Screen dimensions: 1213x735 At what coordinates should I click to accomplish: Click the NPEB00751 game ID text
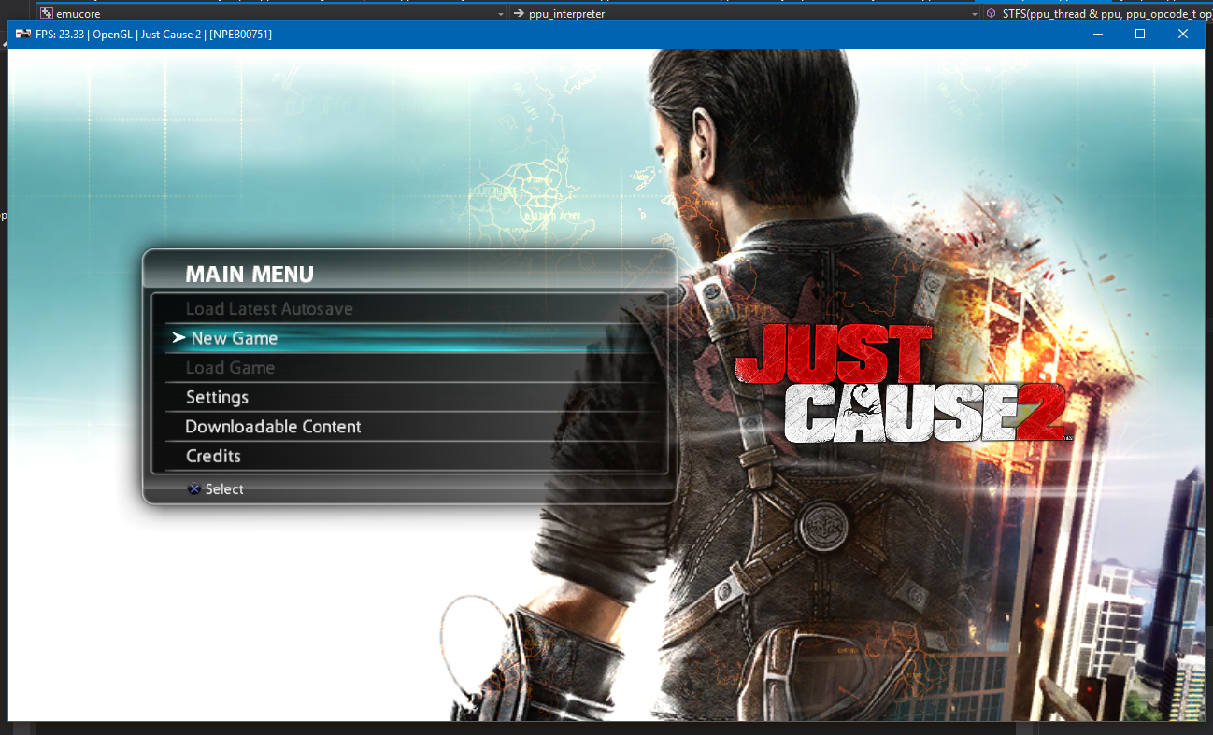coord(239,34)
